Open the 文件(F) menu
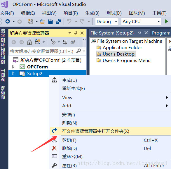Image resolution: width=171 pixels, height=169 pixels. coord(7,13)
